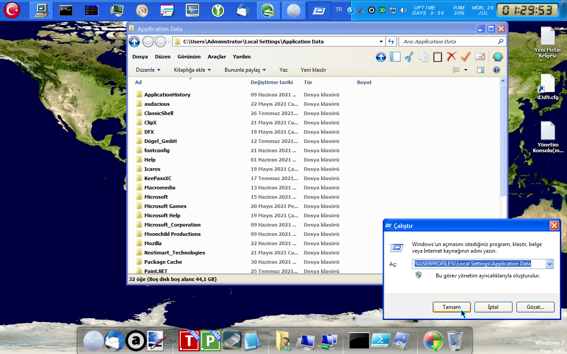Open the green wrench icon in top bar
Viewport: 567px width, 354px height.
pyautogui.click(x=217, y=10)
